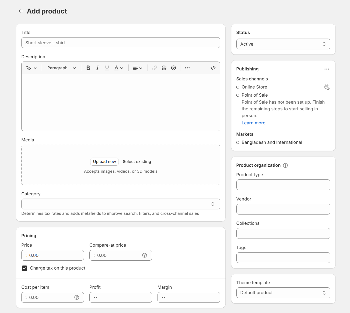This screenshot has height=313, width=350.
Task: Apply underline formatting
Action: tap(107, 68)
